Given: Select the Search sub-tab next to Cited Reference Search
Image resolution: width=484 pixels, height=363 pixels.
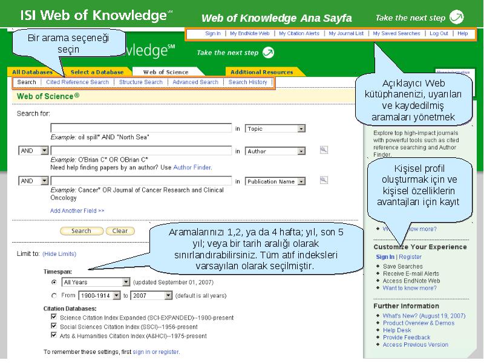Looking at the screenshot, I should pyautogui.click(x=27, y=82).
